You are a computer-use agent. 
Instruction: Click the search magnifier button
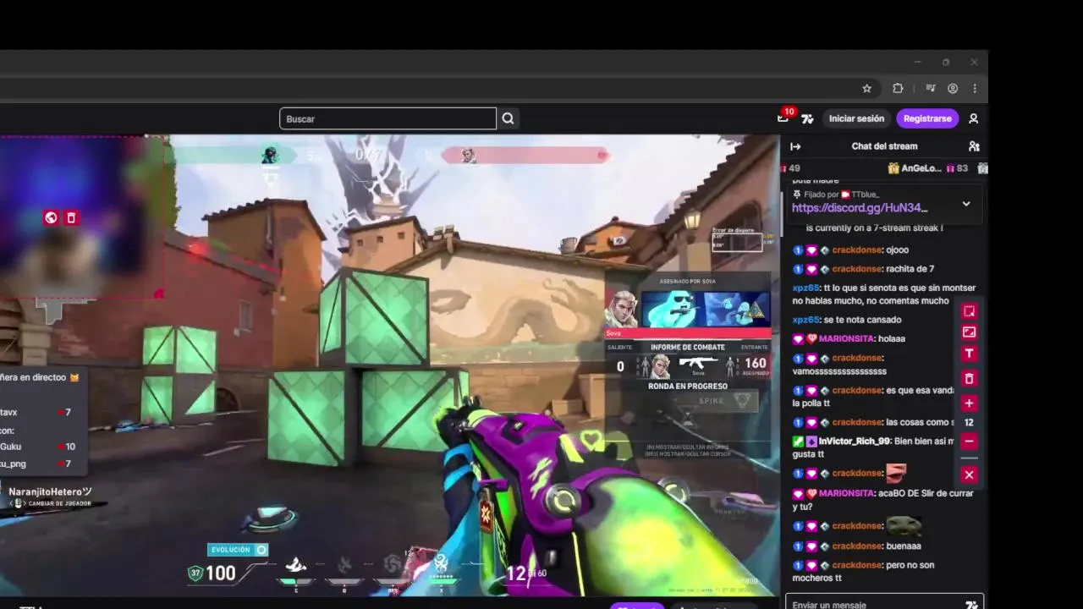[x=508, y=119]
